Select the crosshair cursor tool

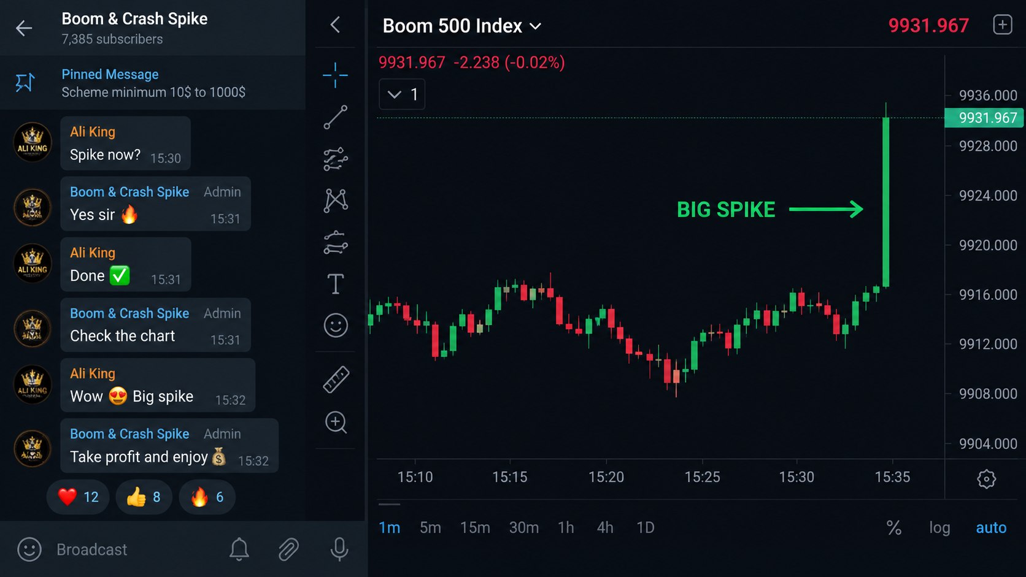click(x=336, y=75)
